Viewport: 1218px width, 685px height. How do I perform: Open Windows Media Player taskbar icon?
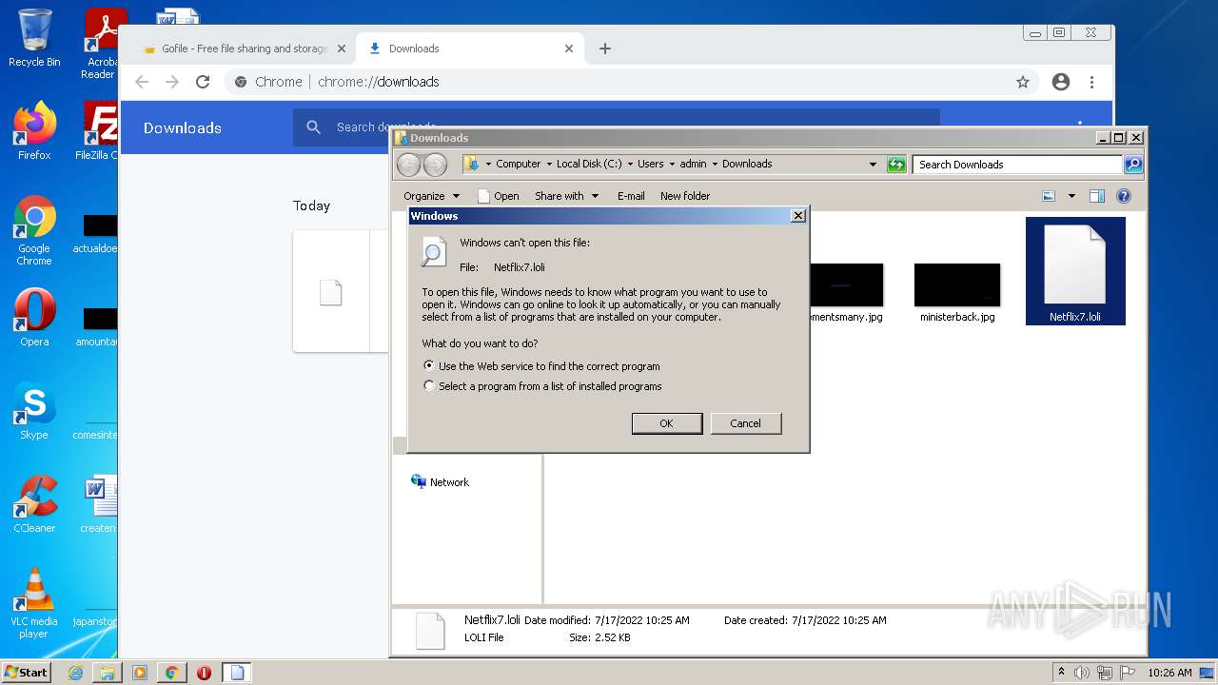coord(140,673)
